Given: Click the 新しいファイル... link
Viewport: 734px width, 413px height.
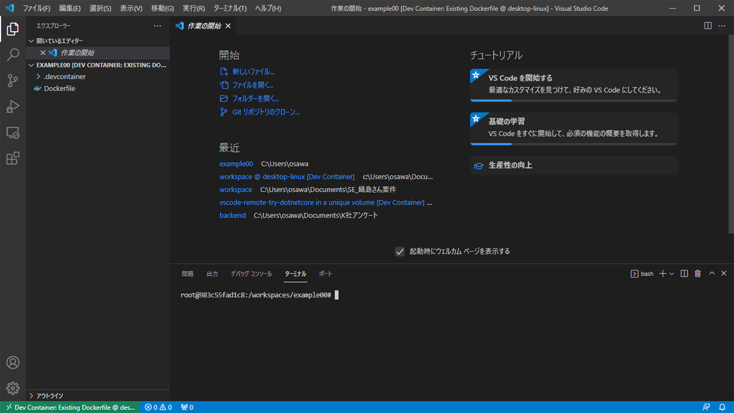Looking at the screenshot, I should pos(253,72).
